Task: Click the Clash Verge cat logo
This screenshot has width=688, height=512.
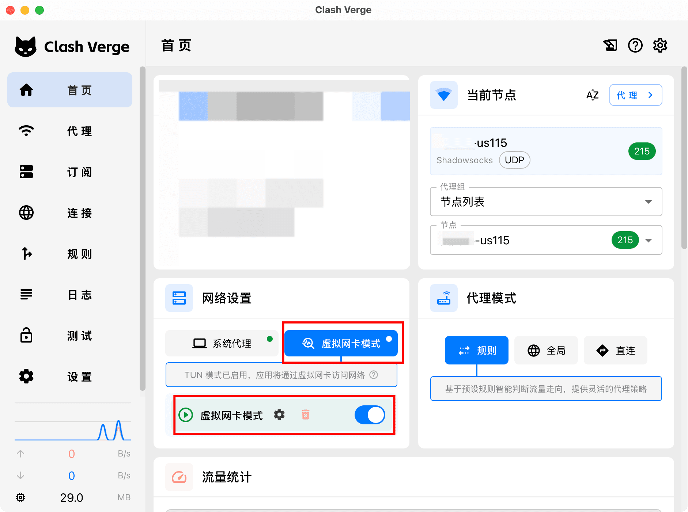Action: tap(26, 47)
